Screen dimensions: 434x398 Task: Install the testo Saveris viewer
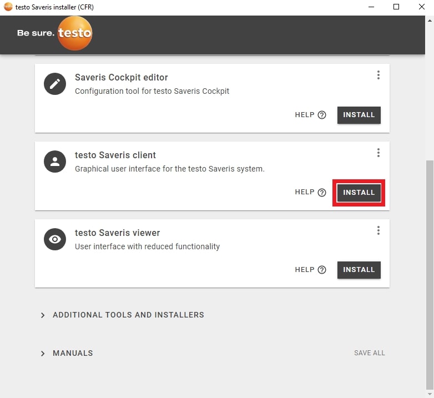click(x=359, y=270)
